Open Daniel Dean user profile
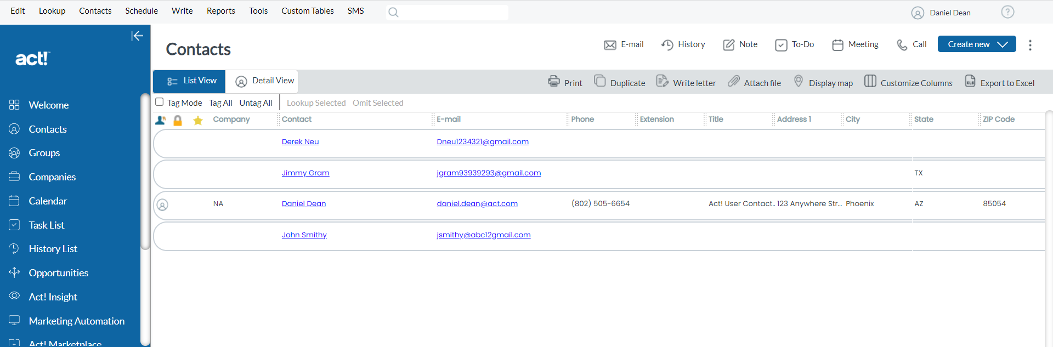The image size is (1053, 347). pyautogui.click(x=941, y=13)
